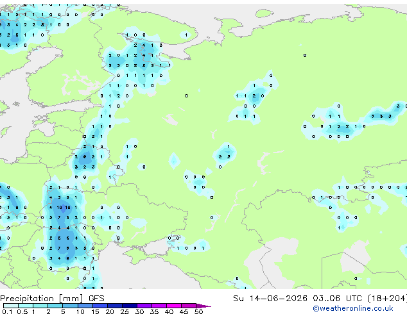
Task: Click the '0.1' legend scale label
Action: [x=7, y=311]
